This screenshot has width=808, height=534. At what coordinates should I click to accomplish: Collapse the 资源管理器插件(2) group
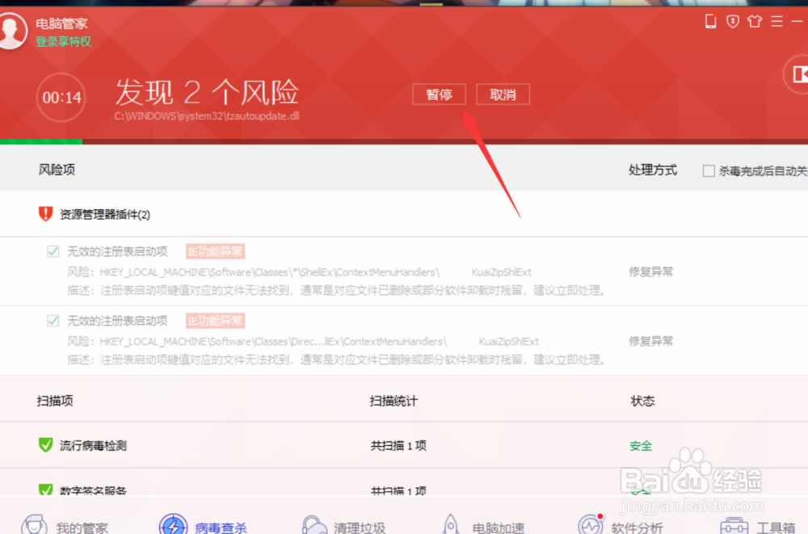tap(104, 214)
